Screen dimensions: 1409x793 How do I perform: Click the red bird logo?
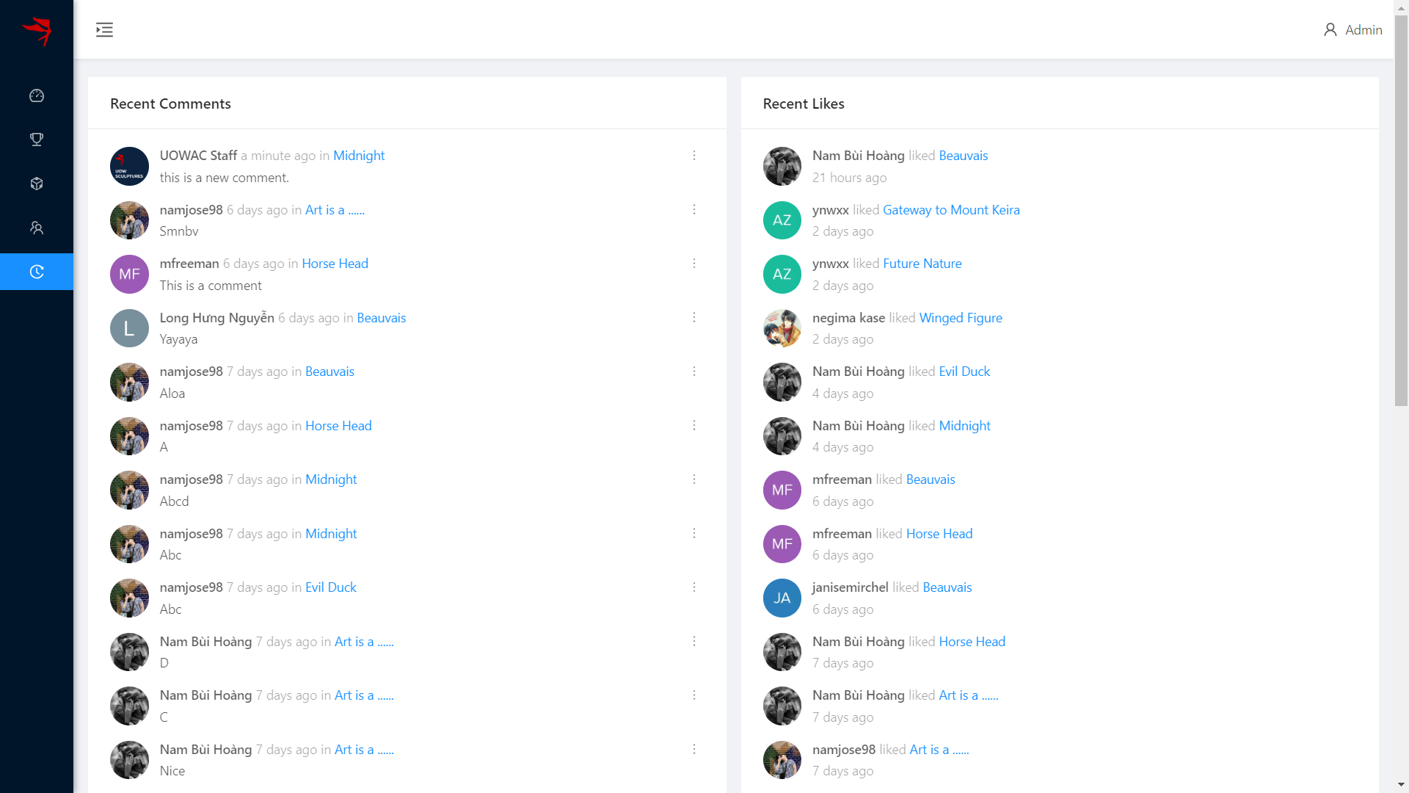[x=37, y=30]
